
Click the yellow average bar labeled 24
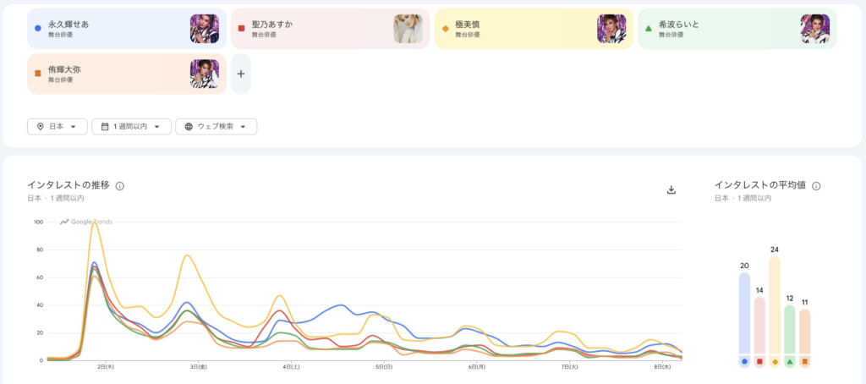(775, 305)
